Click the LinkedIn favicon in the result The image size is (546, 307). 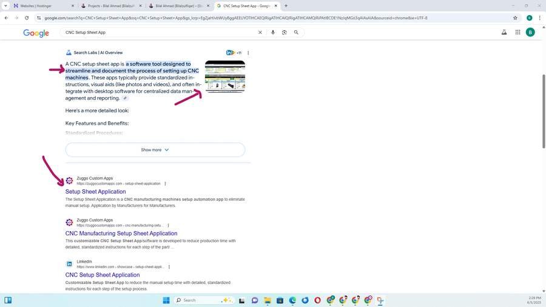point(69,264)
